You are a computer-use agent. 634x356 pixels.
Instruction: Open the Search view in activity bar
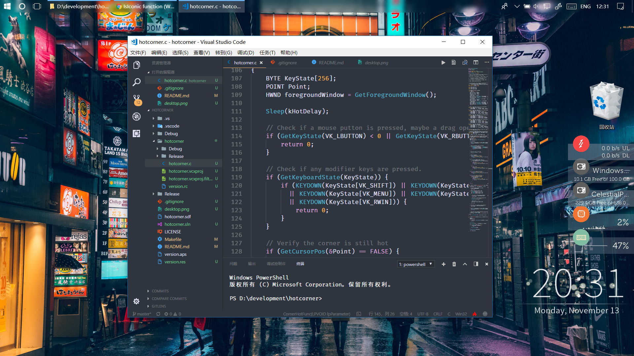(136, 82)
